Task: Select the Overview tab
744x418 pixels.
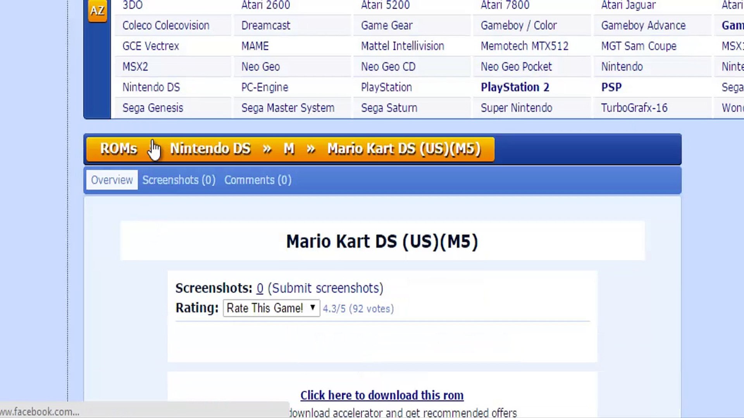Action: click(112, 180)
